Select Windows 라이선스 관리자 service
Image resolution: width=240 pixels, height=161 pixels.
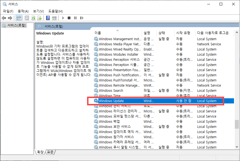click(164, 111)
